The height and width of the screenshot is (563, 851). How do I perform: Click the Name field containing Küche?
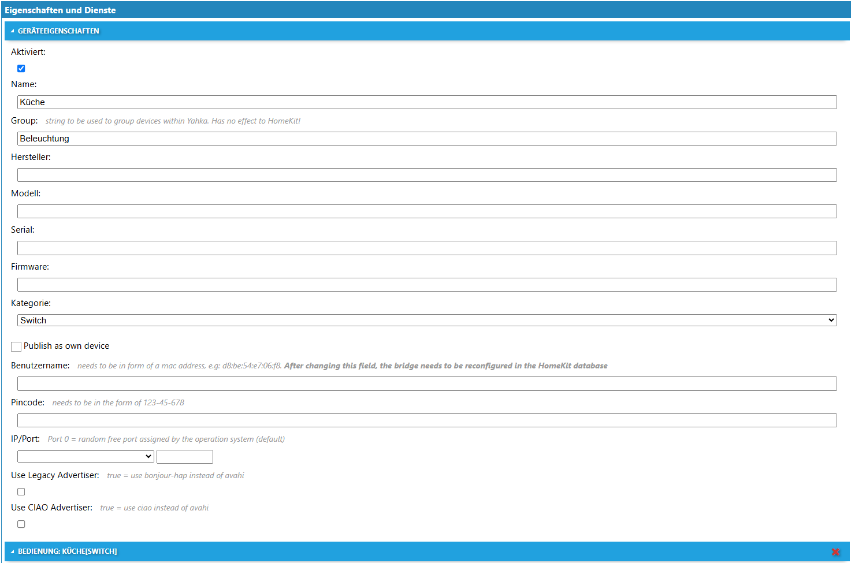(x=427, y=102)
